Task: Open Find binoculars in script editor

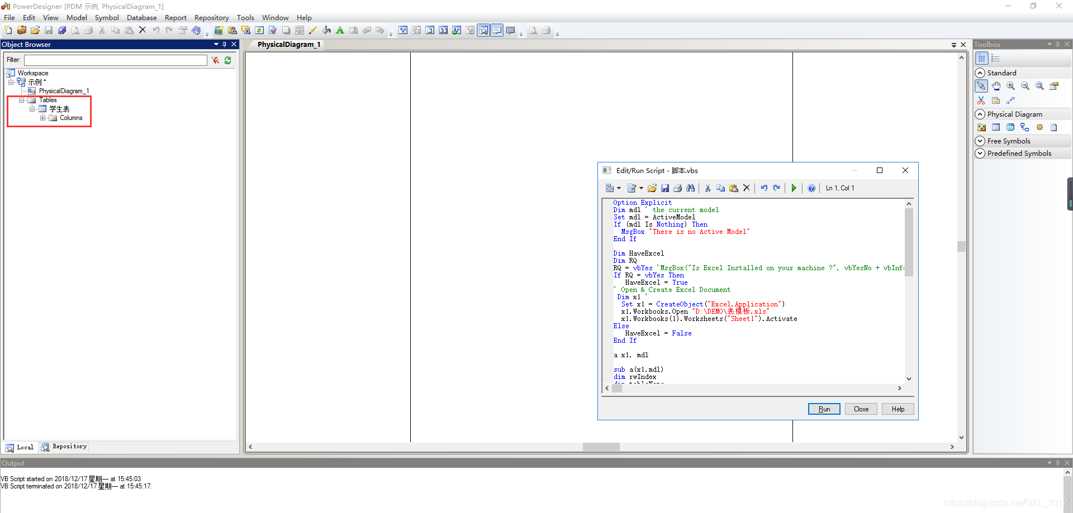Action: (691, 188)
